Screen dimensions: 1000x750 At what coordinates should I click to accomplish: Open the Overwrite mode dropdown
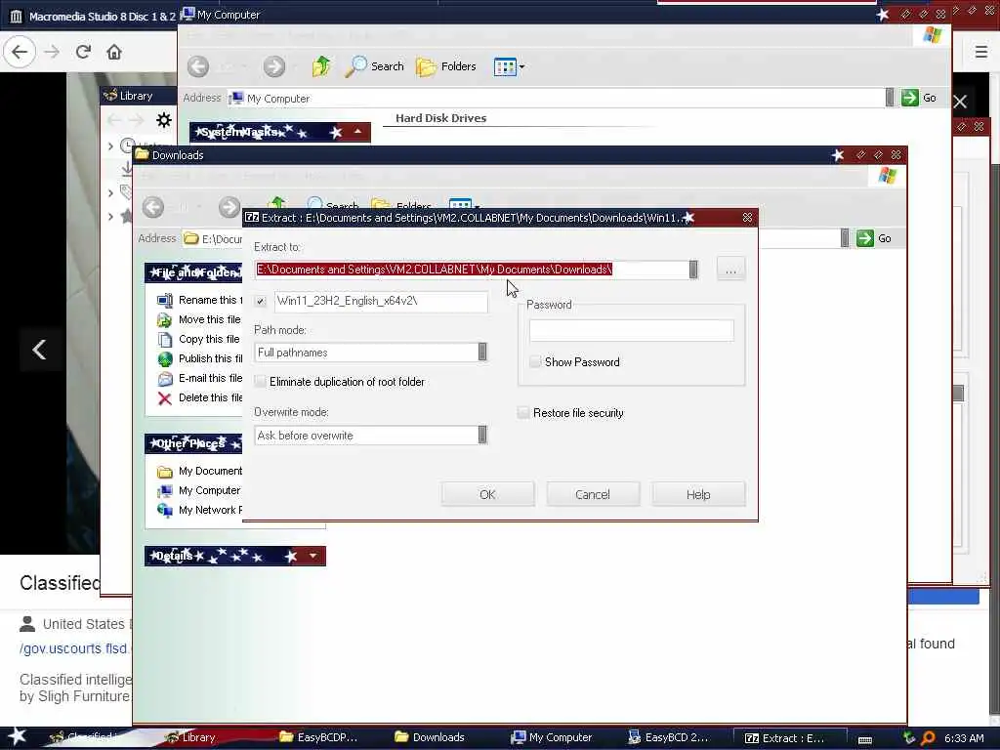(482, 435)
